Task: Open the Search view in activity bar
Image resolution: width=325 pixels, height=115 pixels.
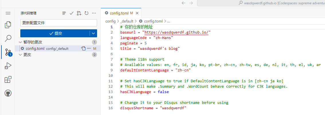Action: pyautogui.click(x=8, y=38)
